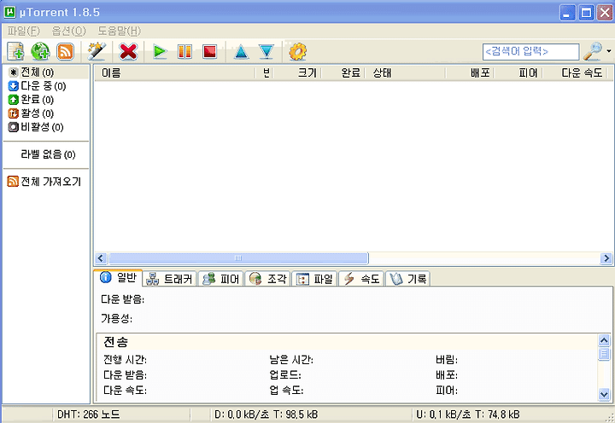
Task: Switch to the 기록 tab
Action: [408, 279]
